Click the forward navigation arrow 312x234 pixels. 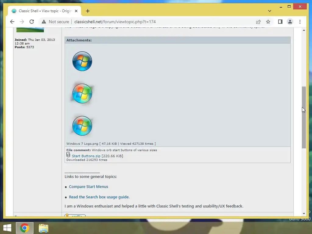click(x=22, y=22)
